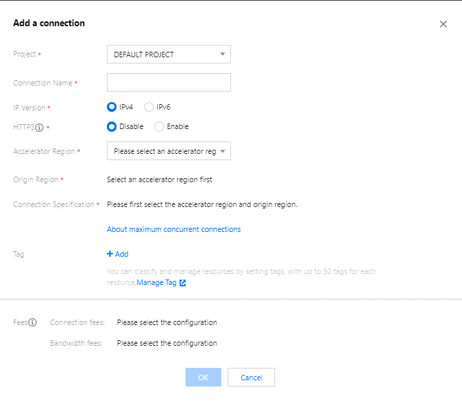Open About maximum concurrent connections link
The width and height of the screenshot is (462, 401).
pos(174,229)
